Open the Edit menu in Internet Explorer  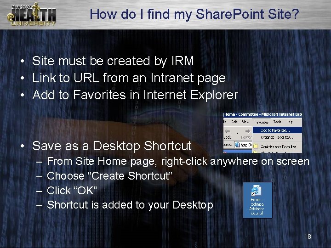pos(234,122)
